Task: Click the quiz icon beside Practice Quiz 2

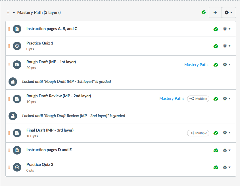Action: 17,167
